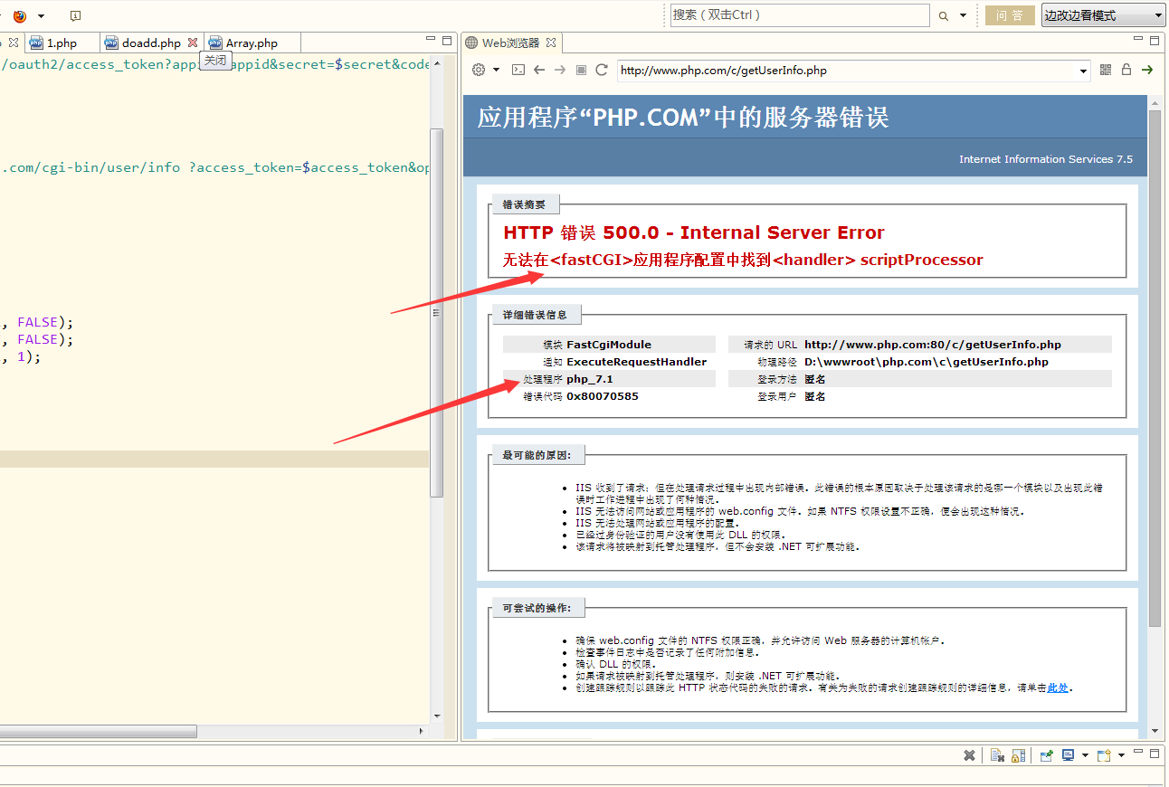Click the handler value php_7.1
1169x787 pixels.
[590, 379]
